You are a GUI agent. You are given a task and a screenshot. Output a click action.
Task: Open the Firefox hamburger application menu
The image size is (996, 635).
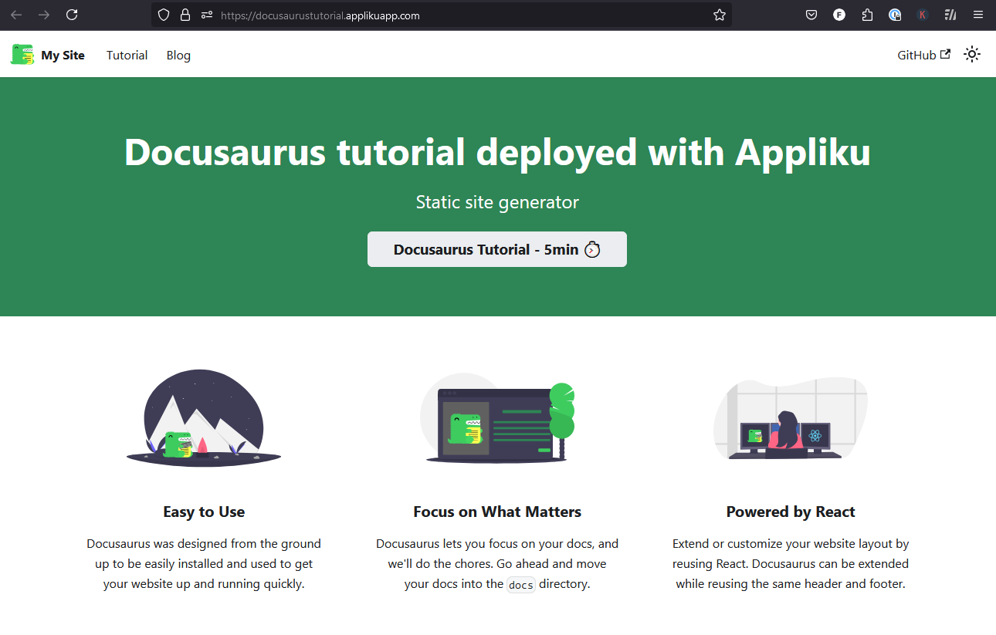(x=978, y=15)
